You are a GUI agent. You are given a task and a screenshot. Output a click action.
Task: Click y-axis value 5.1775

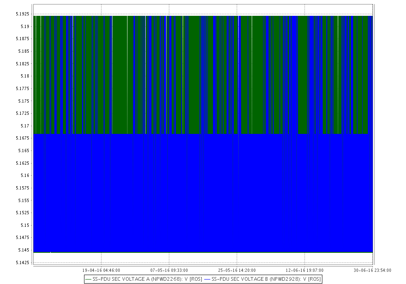click(22, 88)
